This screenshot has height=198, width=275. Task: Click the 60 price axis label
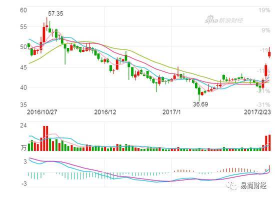(23, 10)
